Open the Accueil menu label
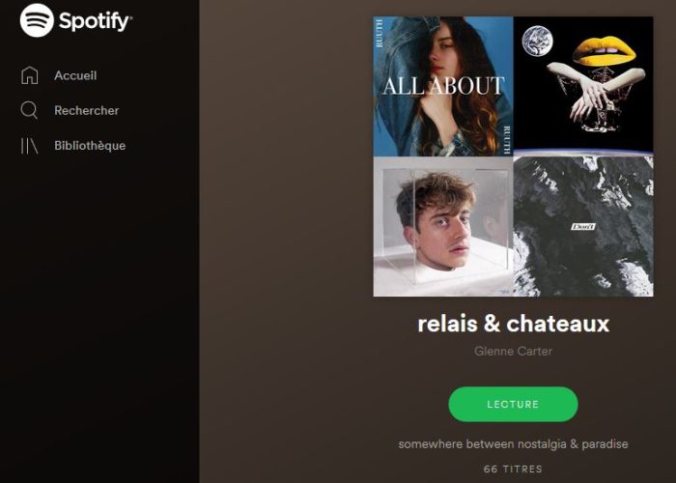This screenshot has height=483, width=676. click(75, 75)
